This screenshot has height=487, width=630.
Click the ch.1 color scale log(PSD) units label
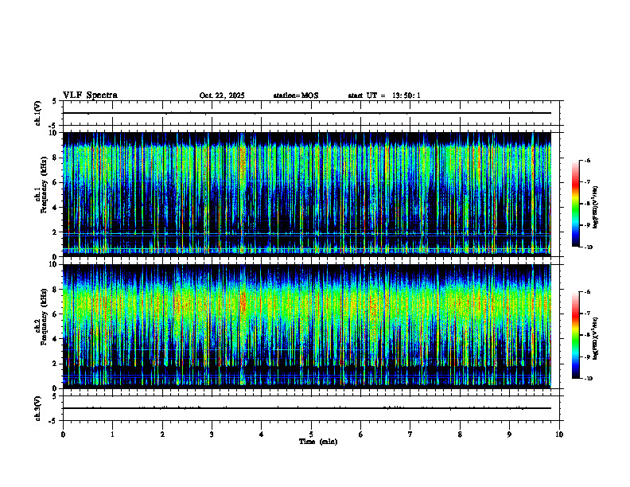pyautogui.click(x=596, y=208)
